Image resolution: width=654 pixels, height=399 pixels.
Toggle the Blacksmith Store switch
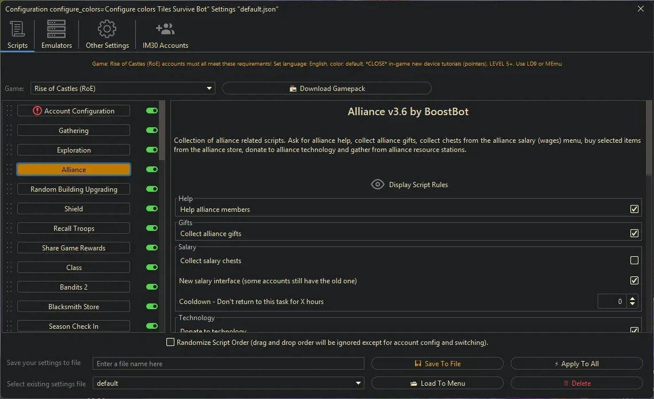coord(152,306)
